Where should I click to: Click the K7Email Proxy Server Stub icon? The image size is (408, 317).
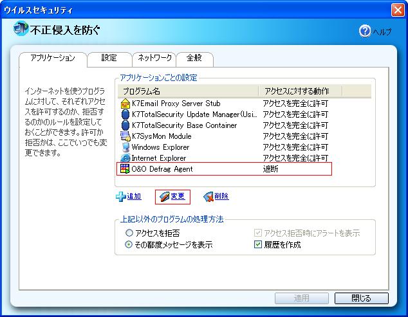tap(125, 104)
